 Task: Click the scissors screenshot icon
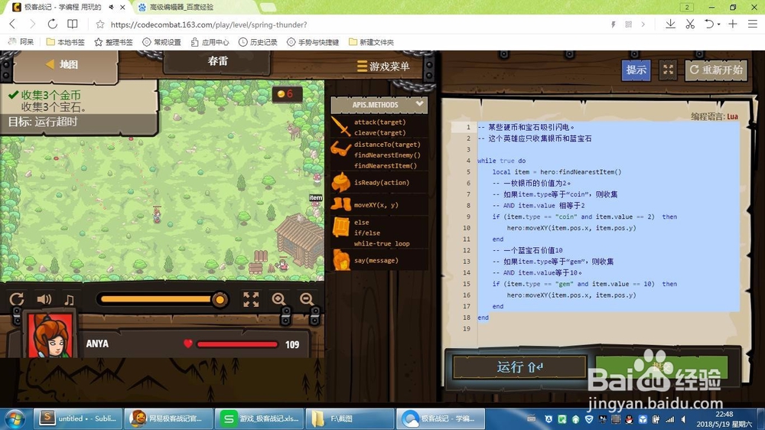pos(690,24)
